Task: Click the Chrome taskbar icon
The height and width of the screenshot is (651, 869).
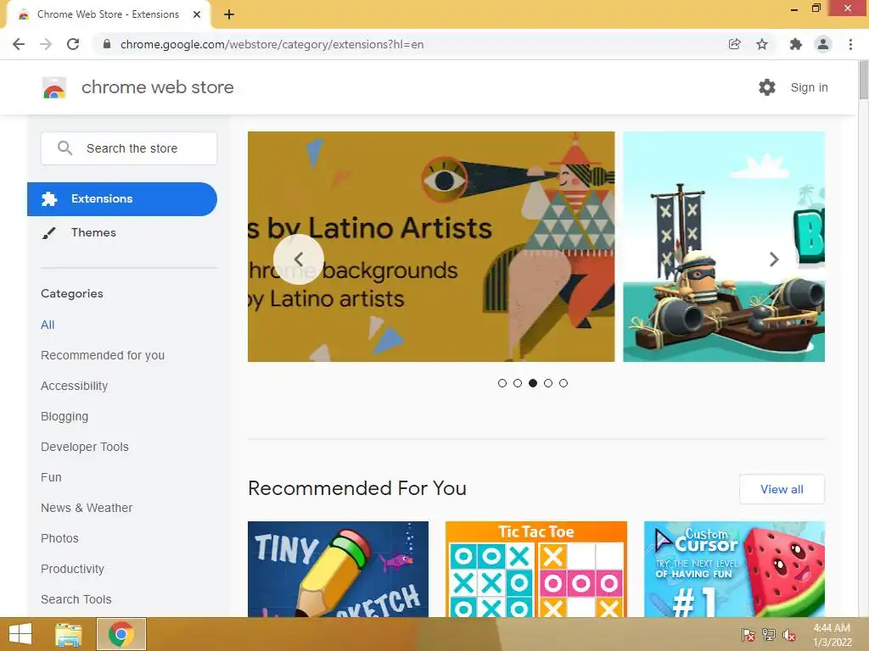Action: pyautogui.click(x=121, y=634)
